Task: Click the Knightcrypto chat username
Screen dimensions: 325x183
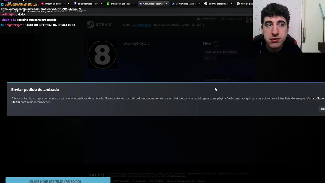Action: [x=13, y=25]
